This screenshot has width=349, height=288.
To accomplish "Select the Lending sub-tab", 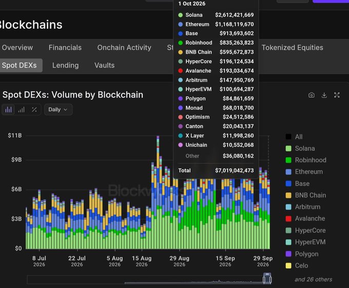I will (66, 65).
